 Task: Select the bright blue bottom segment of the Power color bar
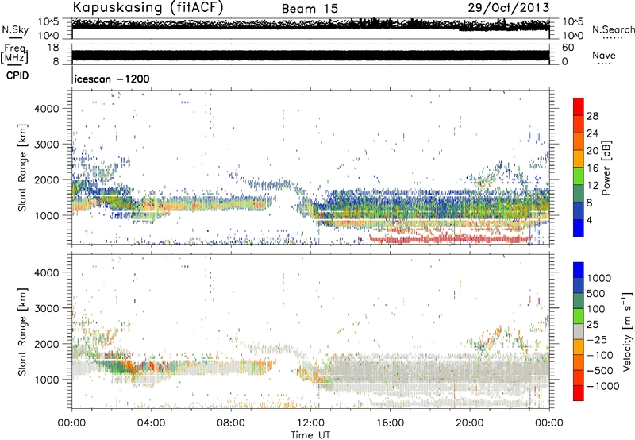pos(579,228)
